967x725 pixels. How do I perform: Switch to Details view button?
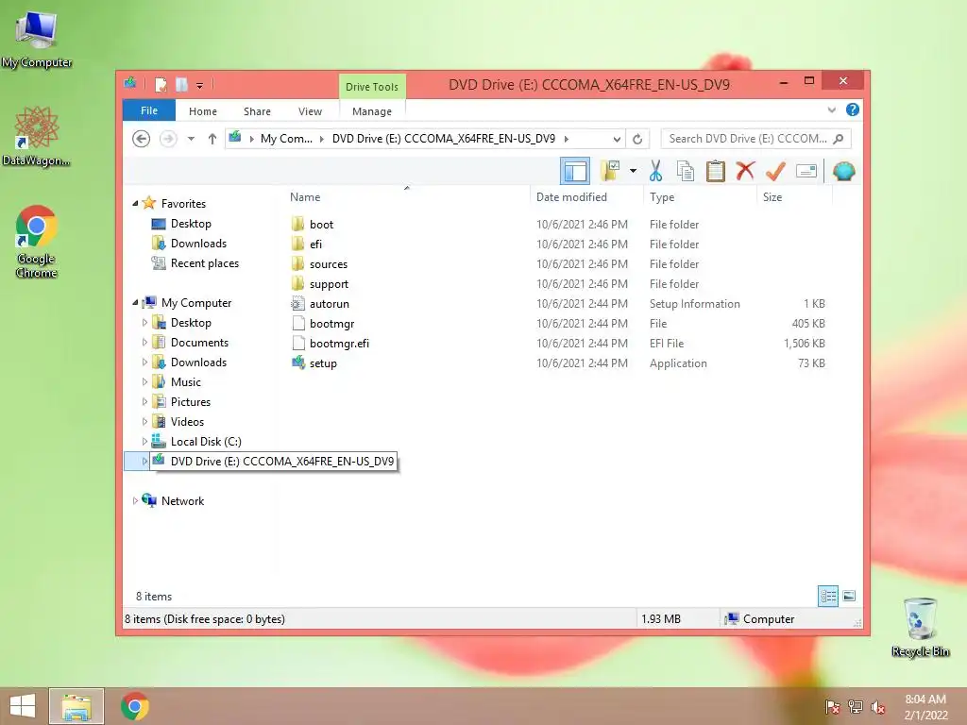coord(827,596)
